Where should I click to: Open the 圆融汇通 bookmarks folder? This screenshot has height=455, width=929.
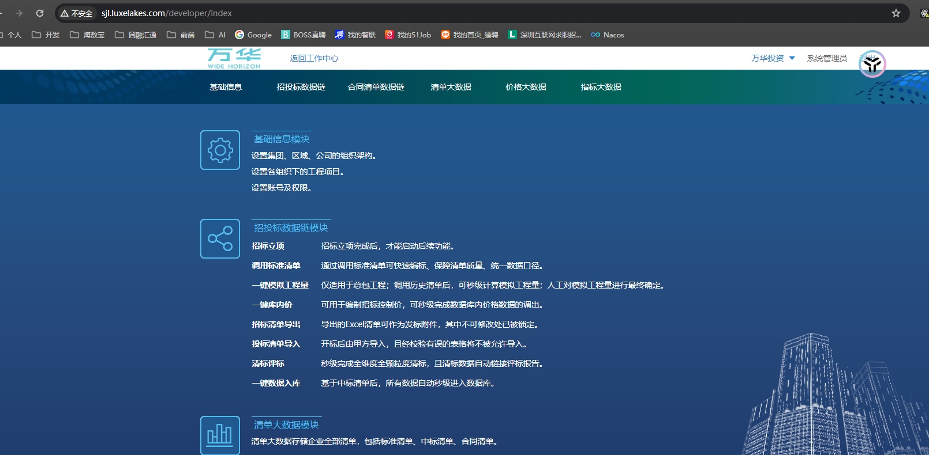136,35
